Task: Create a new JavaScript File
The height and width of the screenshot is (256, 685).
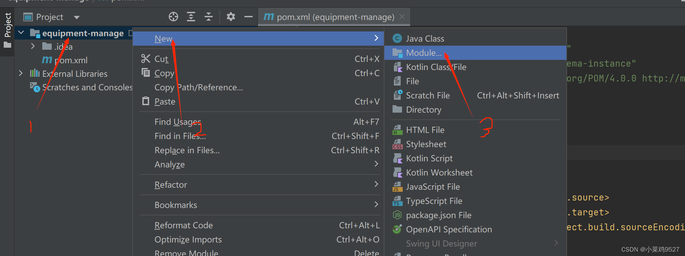Action: [475, 187]
